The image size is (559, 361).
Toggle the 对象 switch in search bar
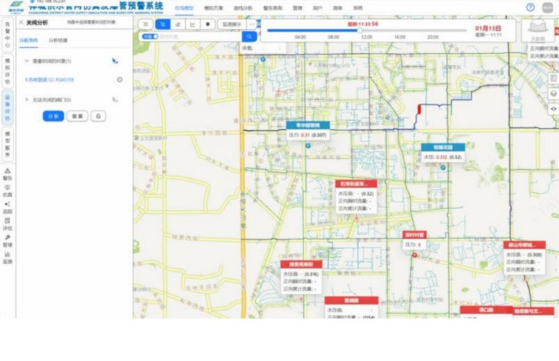150,36
